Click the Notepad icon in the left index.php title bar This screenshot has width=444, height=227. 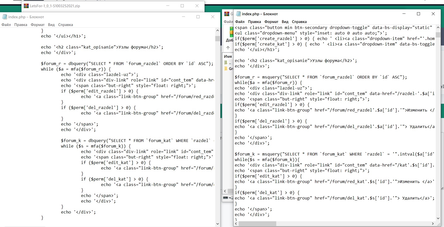4,17
